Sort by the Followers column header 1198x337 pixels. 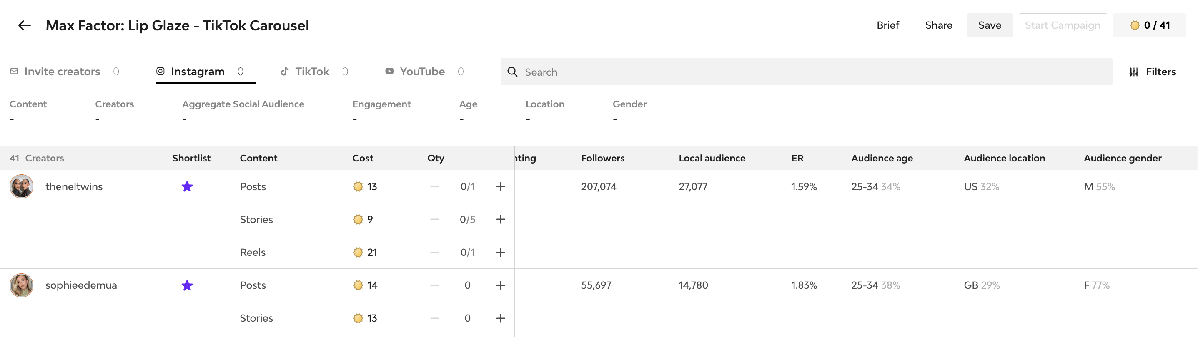[602, 158]
